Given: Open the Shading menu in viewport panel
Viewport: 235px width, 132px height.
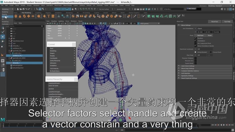Looking at the screenshot, I should pos(54,21).
